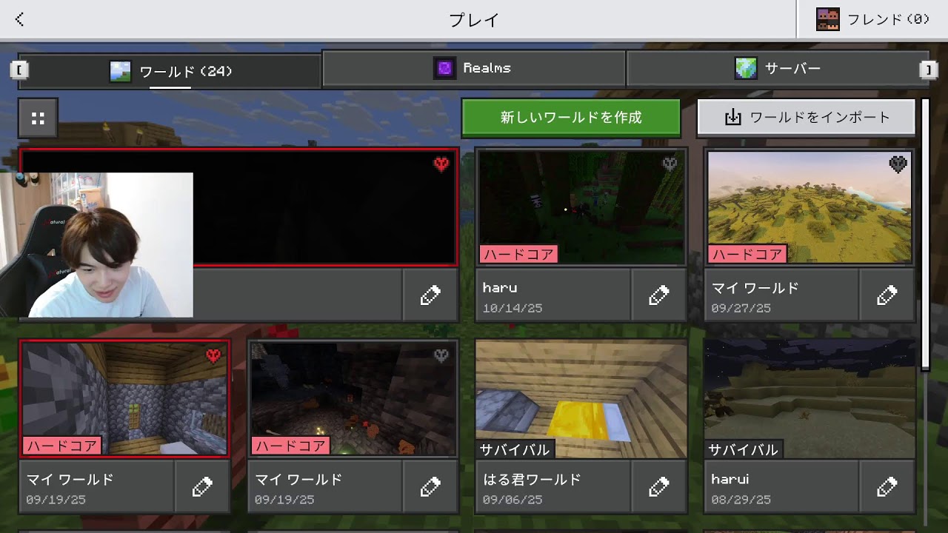Click the left bracket tab-navigation icon
This screenshot has height=533, width=948.
tap(19, 70)
